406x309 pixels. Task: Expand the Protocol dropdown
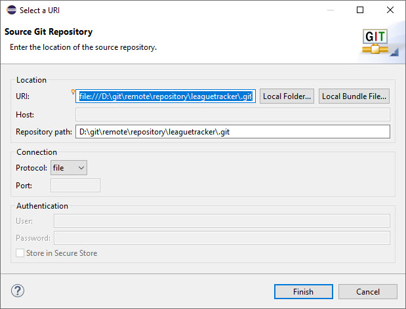click(69, 168)
